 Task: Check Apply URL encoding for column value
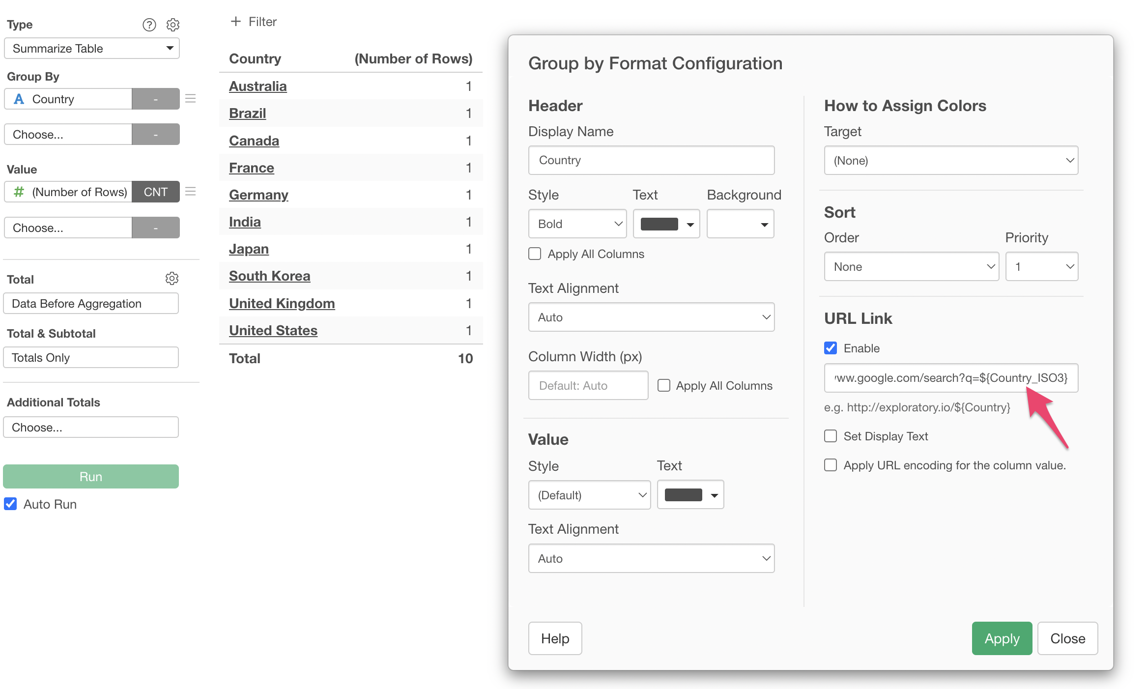[831, 465]
